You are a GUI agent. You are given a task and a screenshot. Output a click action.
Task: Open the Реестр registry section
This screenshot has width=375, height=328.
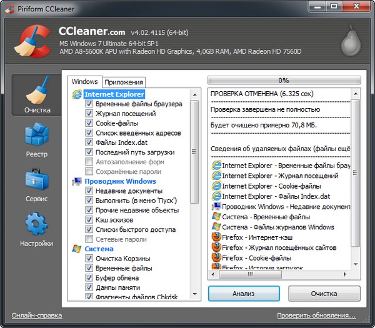point(37,140)
